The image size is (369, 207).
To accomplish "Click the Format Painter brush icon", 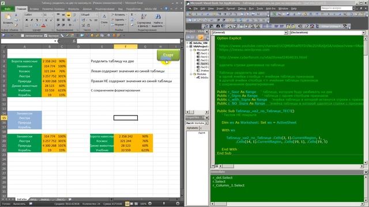I will point(16,25).
